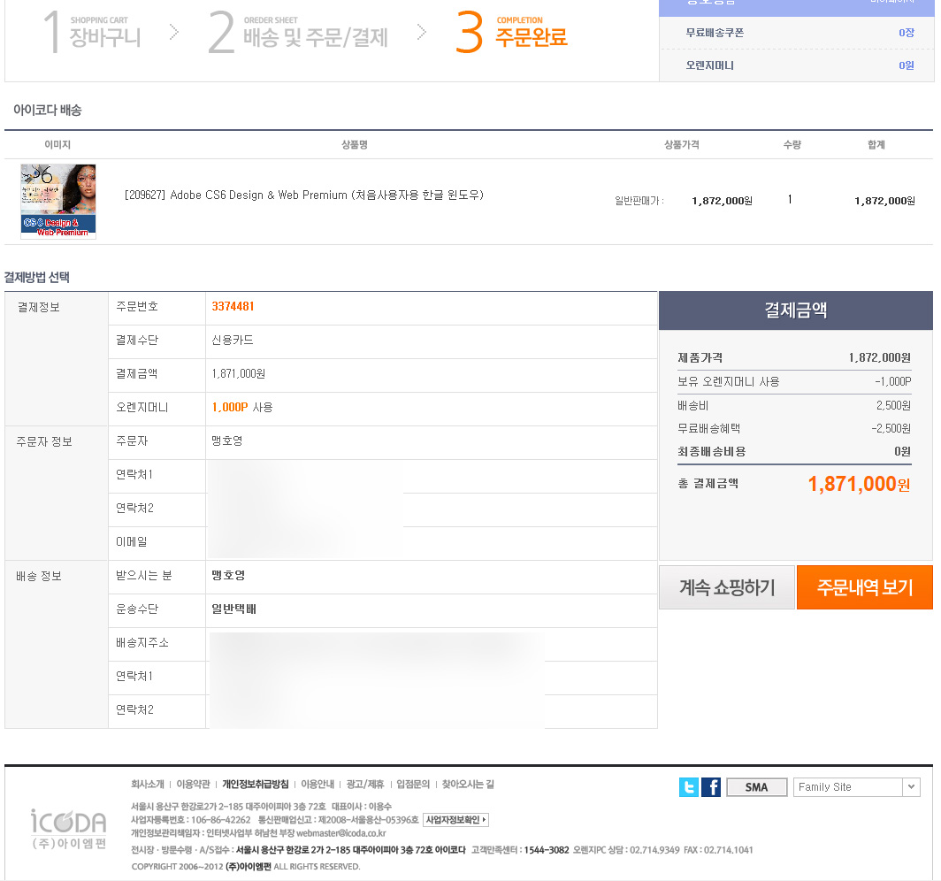Click the 오렌지머니 balance 0원
941x881 pixels.
906,65
